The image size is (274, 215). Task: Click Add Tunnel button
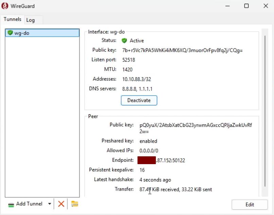(x=25, y=204)
